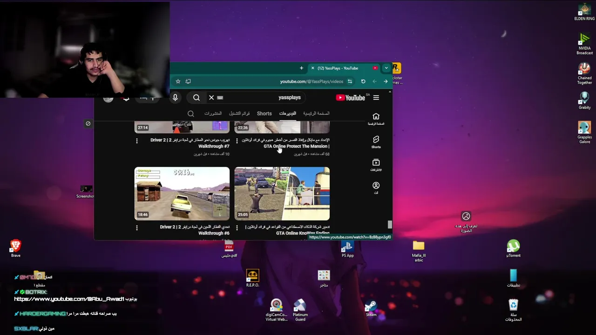Click the page vertical scrollbar thumb
Image resolution: width=596 pixels, height=335 pixels.
(x=390, y=225)
